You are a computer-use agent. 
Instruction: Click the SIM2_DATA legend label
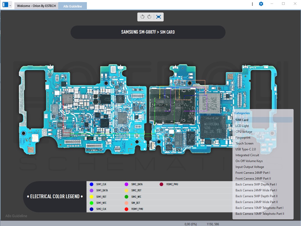point(137,184)
